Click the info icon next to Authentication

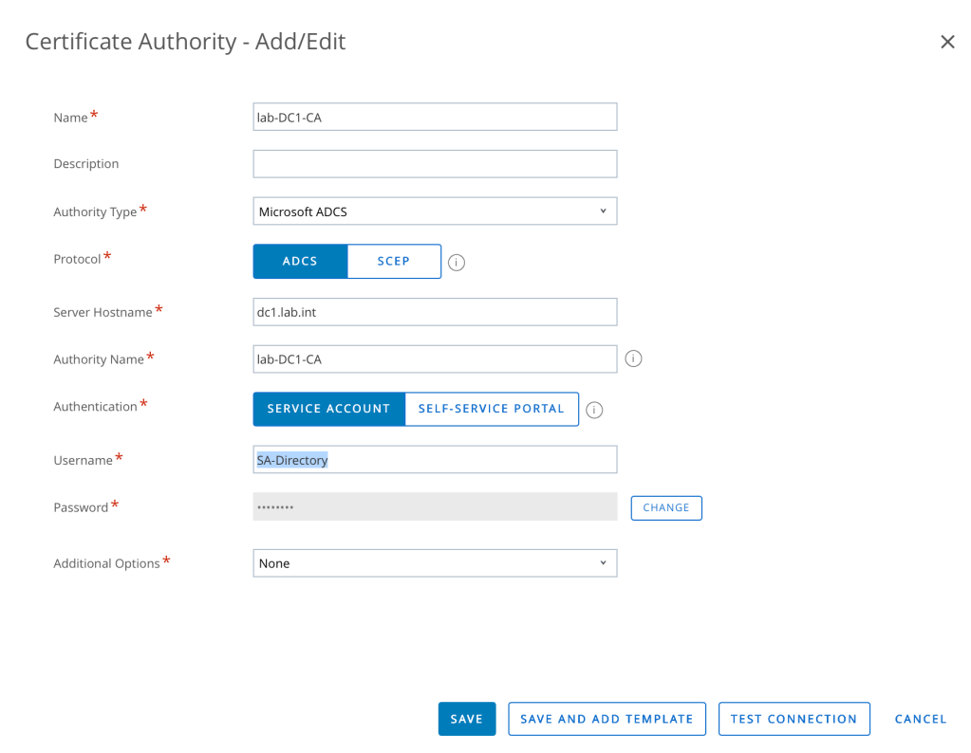click(594, 410)
